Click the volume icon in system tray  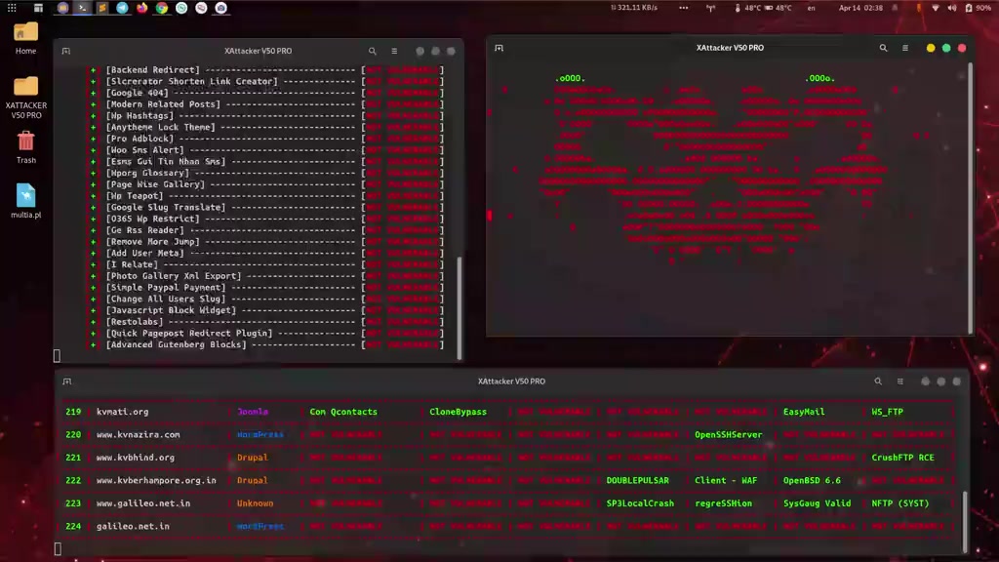click(x=952, y=8)
